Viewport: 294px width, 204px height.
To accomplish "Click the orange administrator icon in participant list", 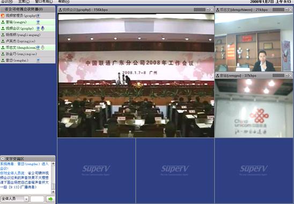I will [x=3, y=16].
